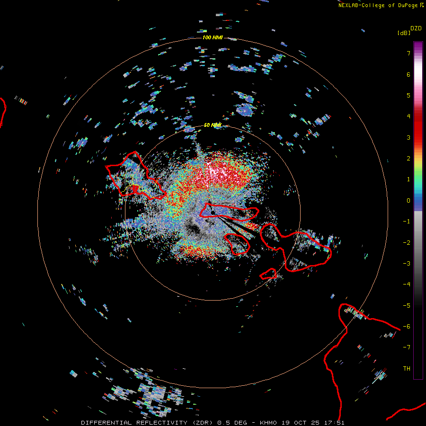Click the [dB] unit label
The height and width of the screenshot is (426, 426).
click(404, 33)
